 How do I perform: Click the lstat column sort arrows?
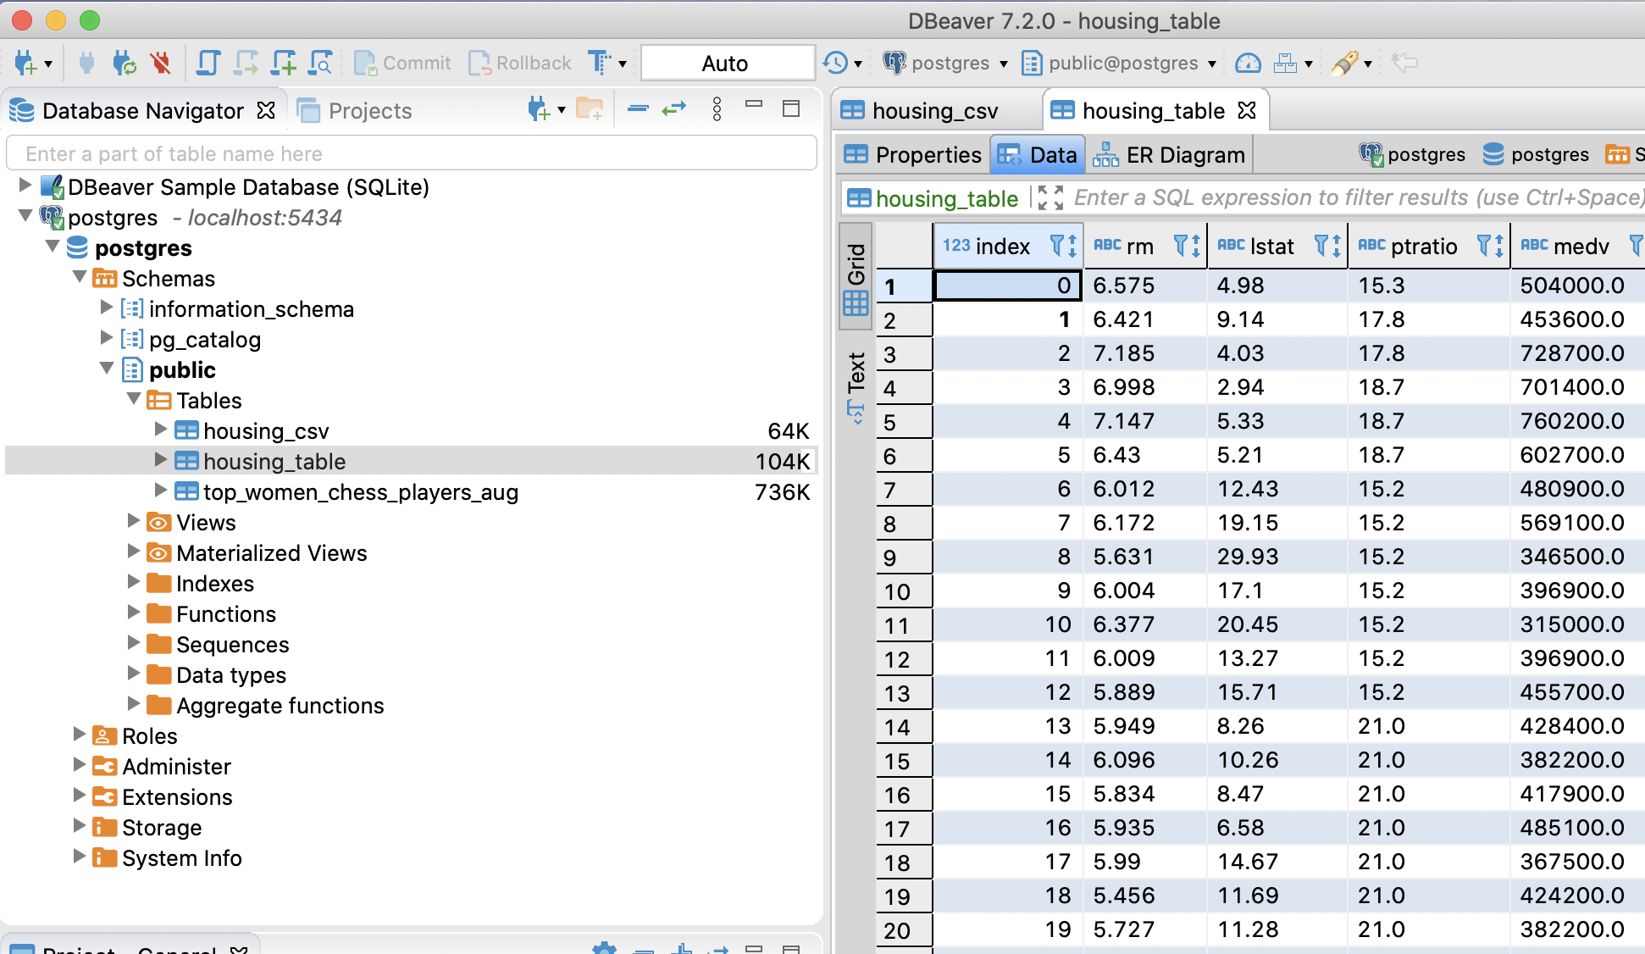click(x=1337, y=246)
